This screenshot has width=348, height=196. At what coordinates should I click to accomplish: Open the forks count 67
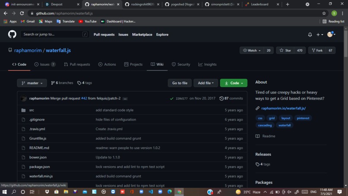330,51
